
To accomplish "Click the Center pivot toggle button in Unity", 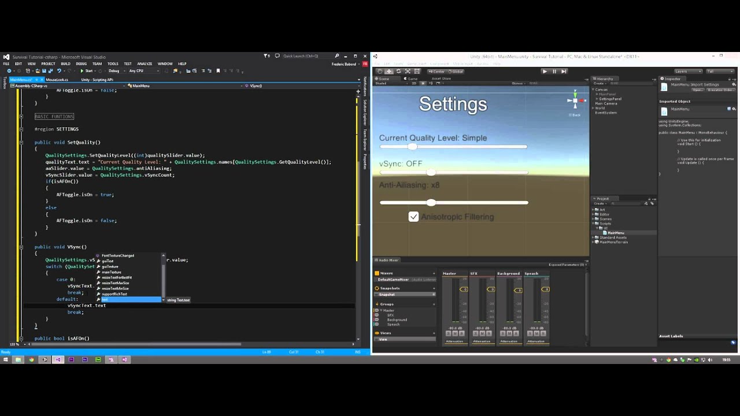I will click(437, 71).
